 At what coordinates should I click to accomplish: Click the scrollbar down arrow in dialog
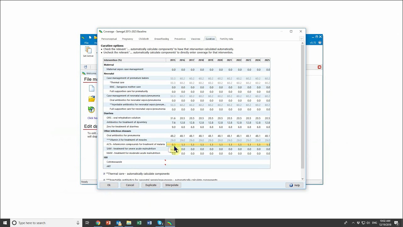pos(303,179)
